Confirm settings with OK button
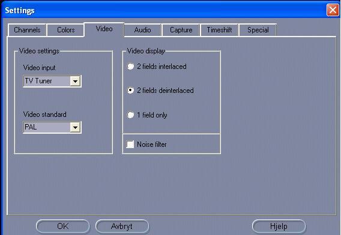 click(62, 227)
